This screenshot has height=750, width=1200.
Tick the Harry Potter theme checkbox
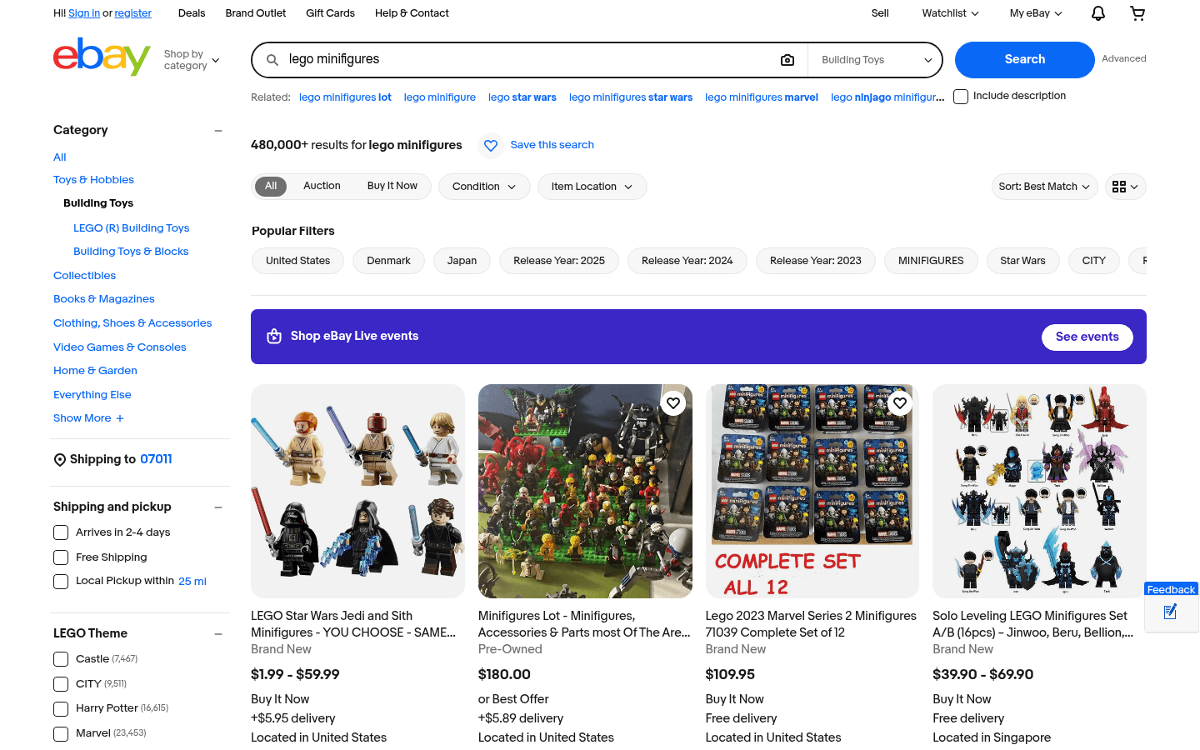[61, 709]
